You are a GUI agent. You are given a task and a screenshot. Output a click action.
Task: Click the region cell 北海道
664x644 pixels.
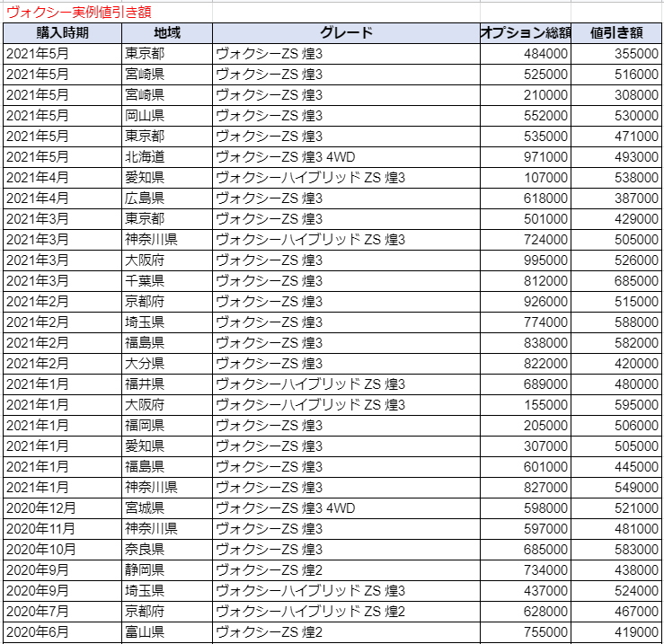pos(167,157)
